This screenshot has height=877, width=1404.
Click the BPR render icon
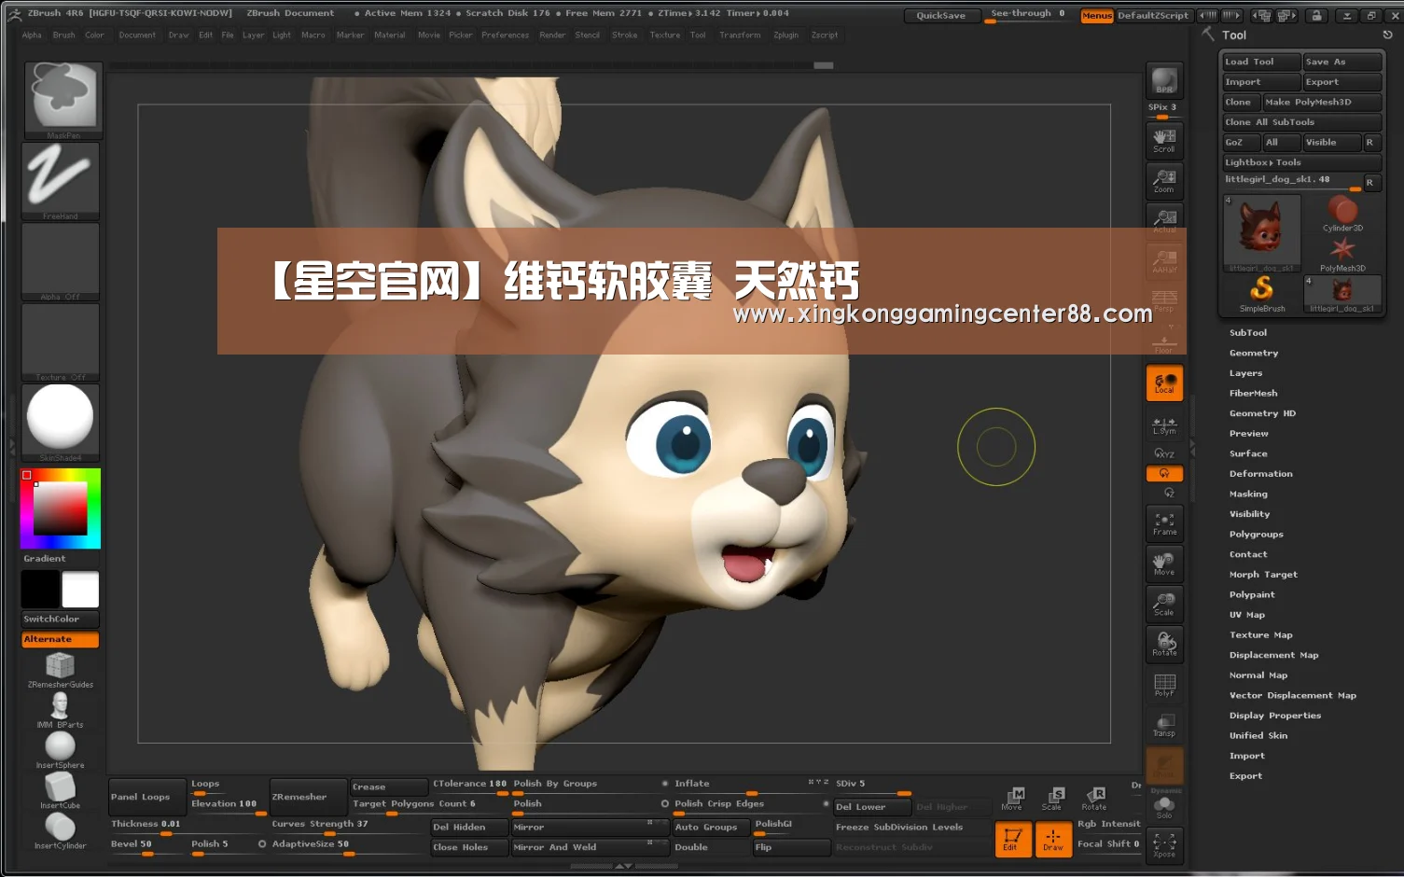click(1164, 81)
